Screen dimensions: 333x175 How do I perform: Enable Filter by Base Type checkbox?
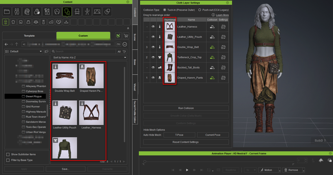tap(8, 160)
